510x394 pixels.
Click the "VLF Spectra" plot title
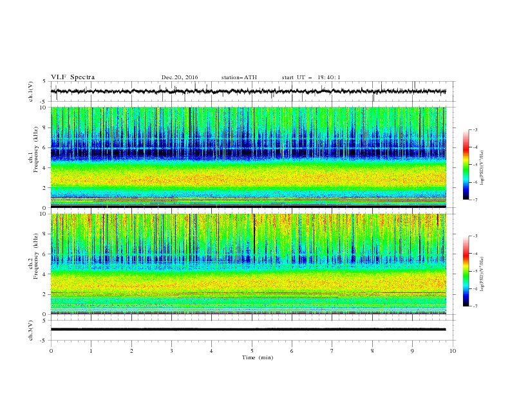pos(73,77)
